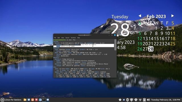
Task: Launch the red app icon in panel
Action: 36,100
